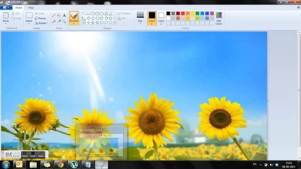This screenshot has width=301, height=169.
Task: Choose the Oval shape
Action: click(93, 14)
